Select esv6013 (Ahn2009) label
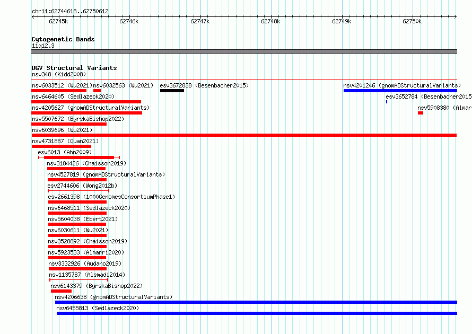472x334 pixels. click(x=65, y=152)
